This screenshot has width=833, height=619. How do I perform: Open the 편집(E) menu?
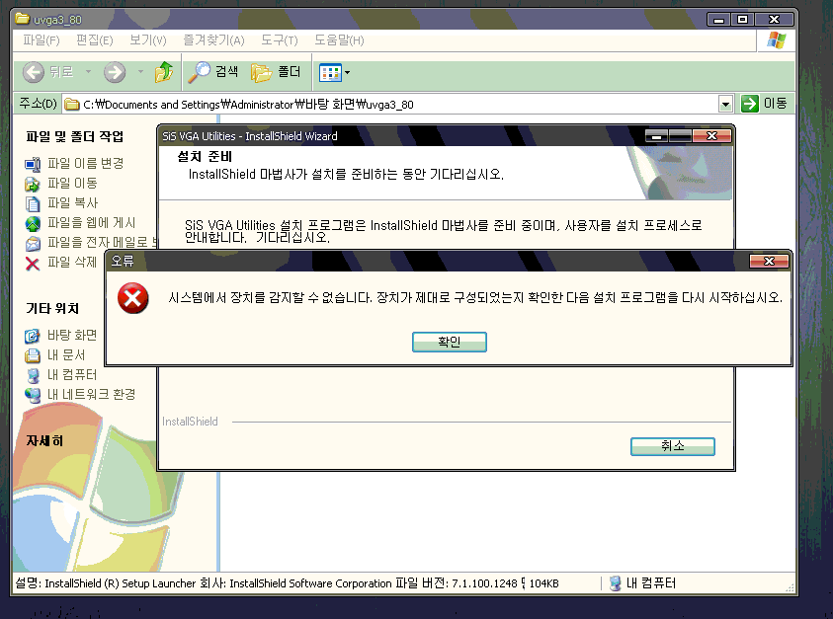pos(95,40)
